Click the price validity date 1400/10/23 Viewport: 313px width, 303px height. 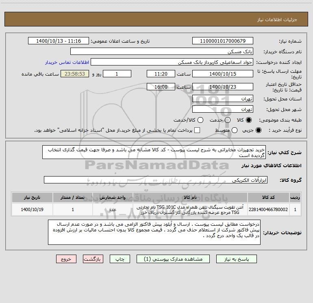[223, 87]
